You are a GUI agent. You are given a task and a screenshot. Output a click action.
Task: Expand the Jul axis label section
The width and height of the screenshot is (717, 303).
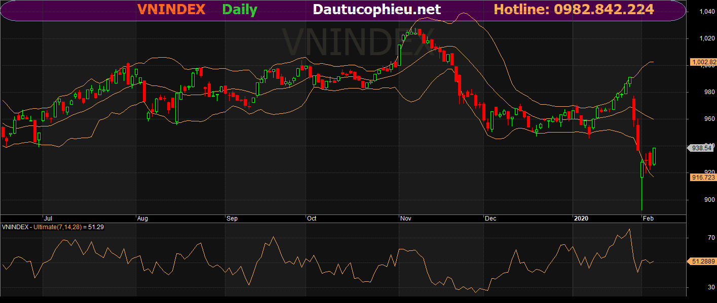48,219
